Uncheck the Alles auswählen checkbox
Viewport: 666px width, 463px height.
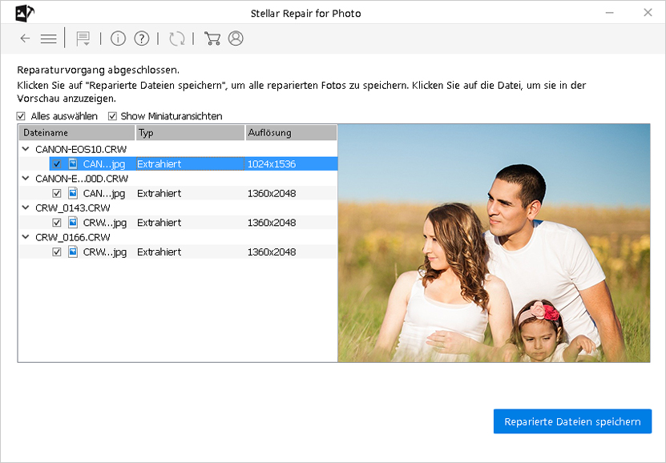20,115
